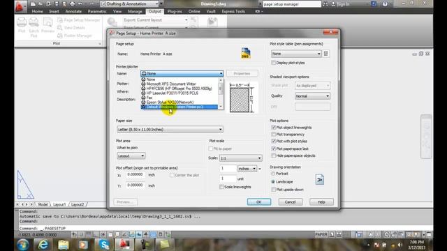This screenshot has width=447, height=251.
Task: Open Windows Explorer folder from taskbar
Action: [64, 245]
